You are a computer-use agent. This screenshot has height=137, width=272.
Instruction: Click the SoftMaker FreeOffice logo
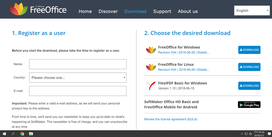38,9
